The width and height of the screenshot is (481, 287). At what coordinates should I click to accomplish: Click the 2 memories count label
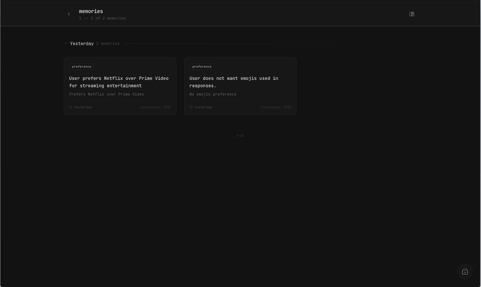(108, 43)
